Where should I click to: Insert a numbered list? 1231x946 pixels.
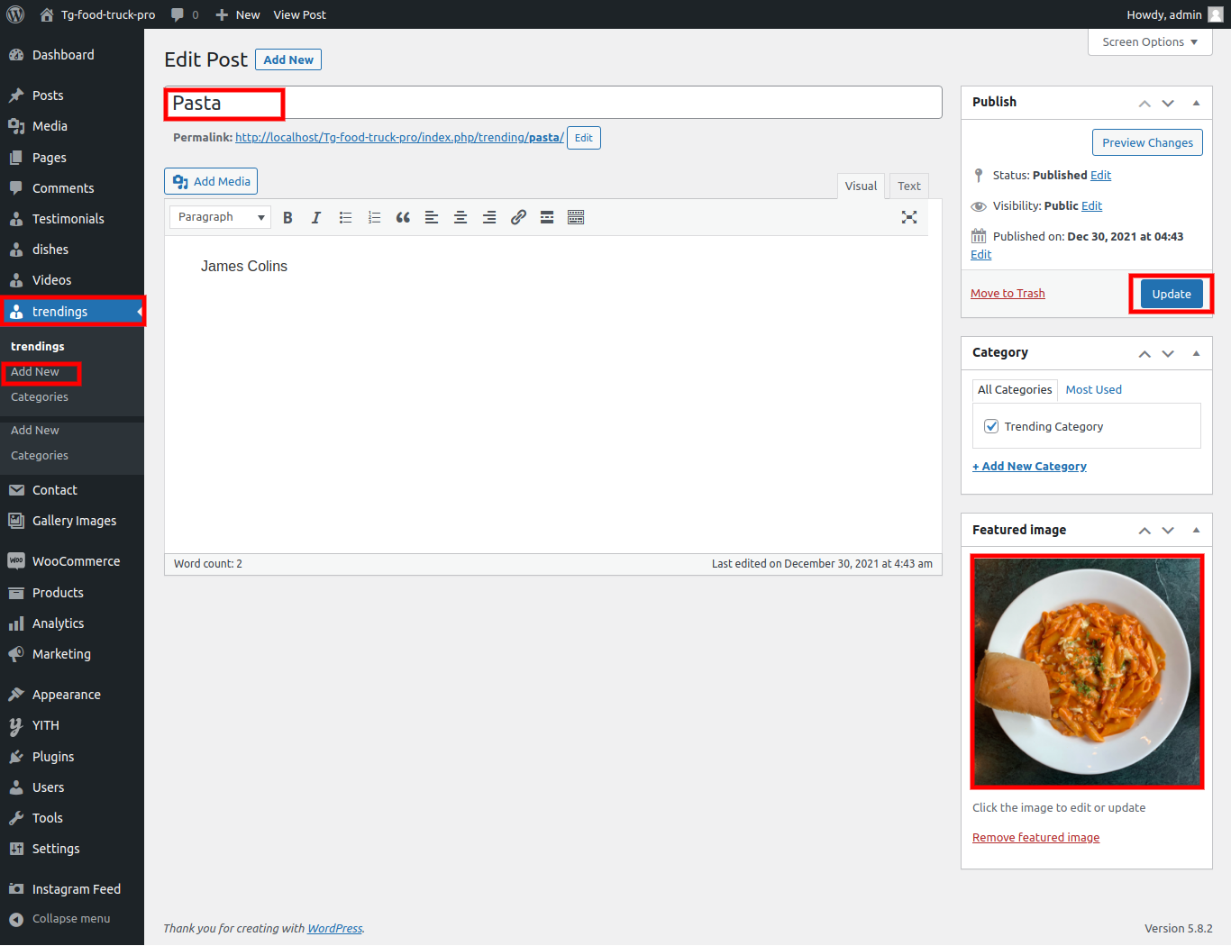click(374, 217)
